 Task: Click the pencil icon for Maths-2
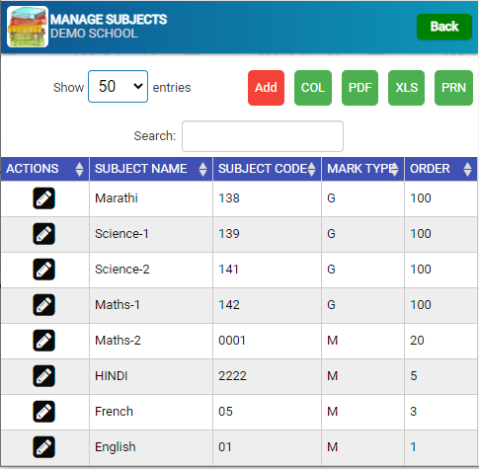43,341
